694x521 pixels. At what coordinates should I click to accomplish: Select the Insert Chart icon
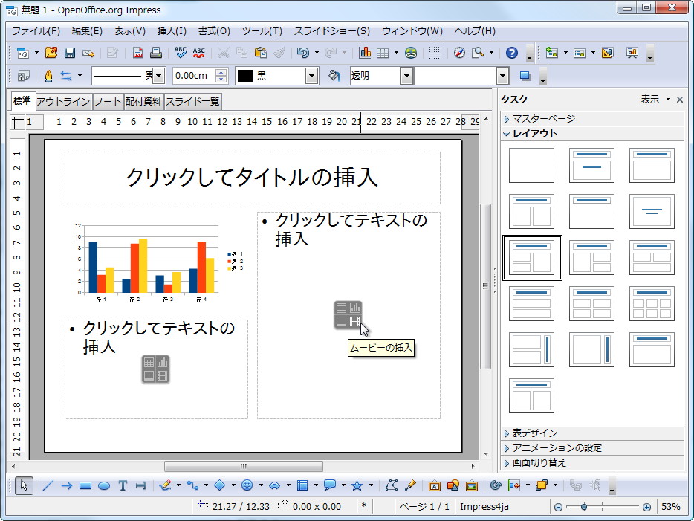click(x=364, y=53)
